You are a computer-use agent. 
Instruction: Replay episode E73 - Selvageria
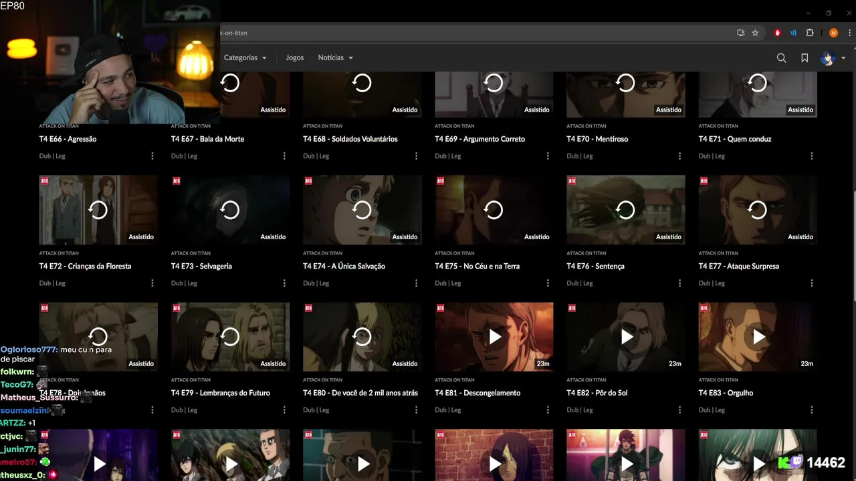point(230,210)
